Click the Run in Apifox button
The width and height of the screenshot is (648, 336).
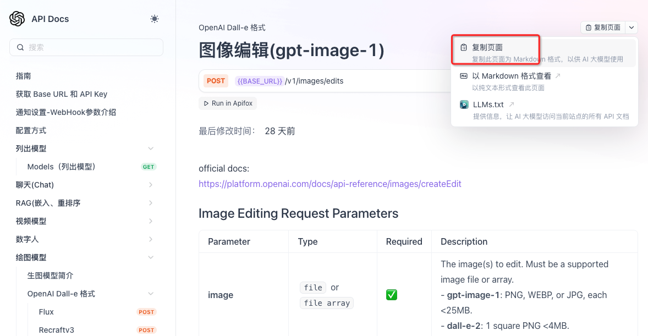tap(228, 103)
